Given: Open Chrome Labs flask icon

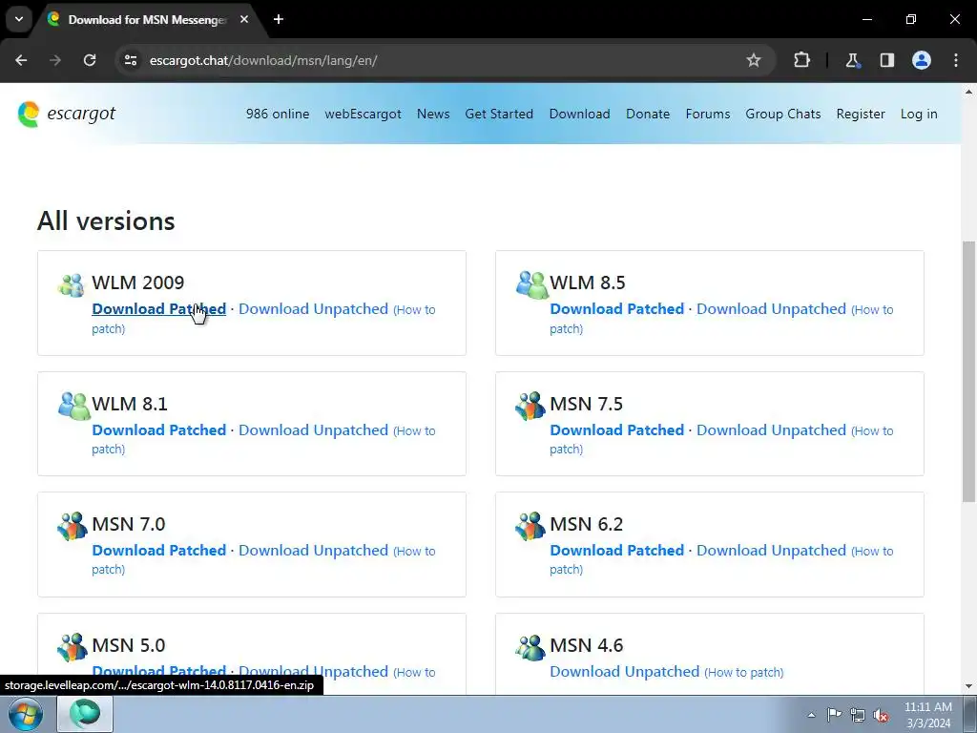Looking at the screenshot, I should tap(852, 60).
